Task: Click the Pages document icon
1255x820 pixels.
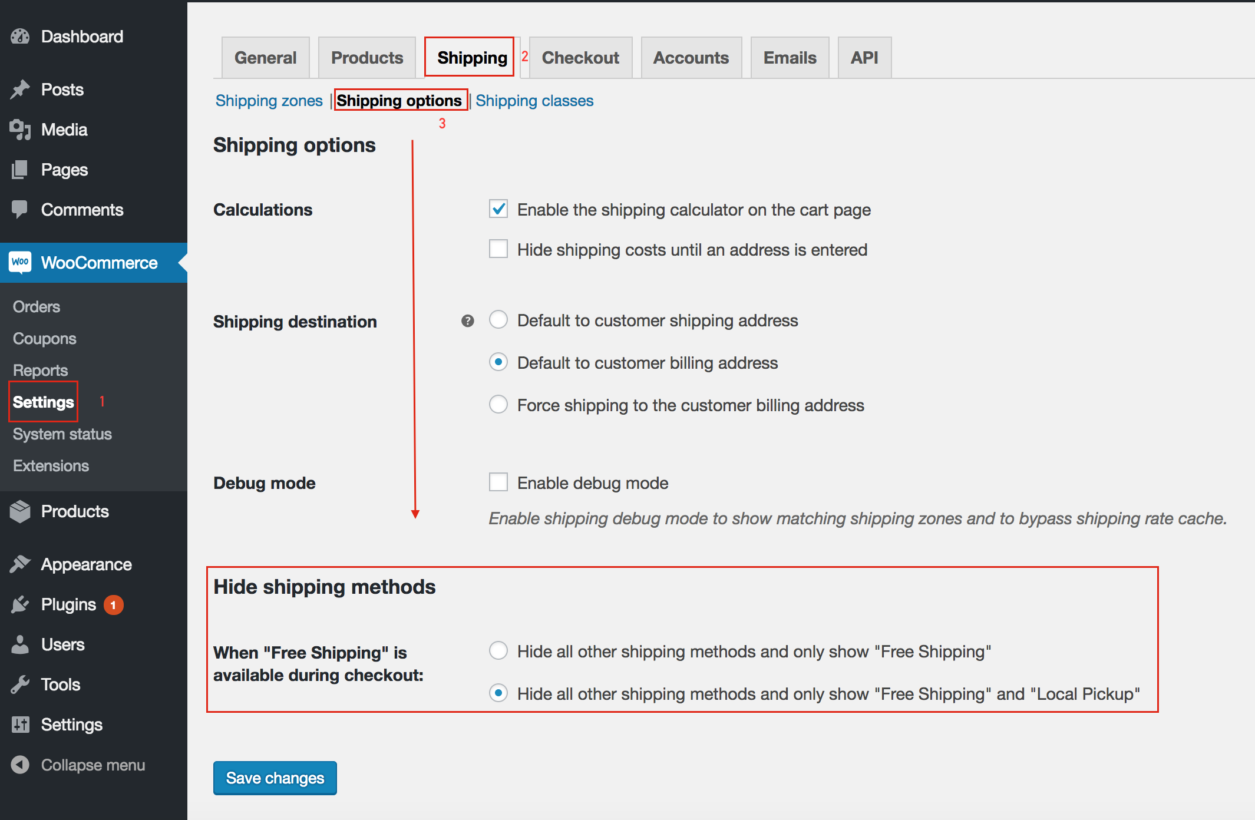Action: click(x=20, y=170)
